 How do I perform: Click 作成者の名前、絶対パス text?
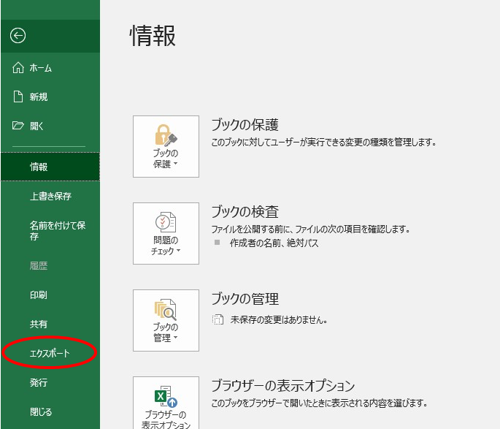[x=274, y=243]
